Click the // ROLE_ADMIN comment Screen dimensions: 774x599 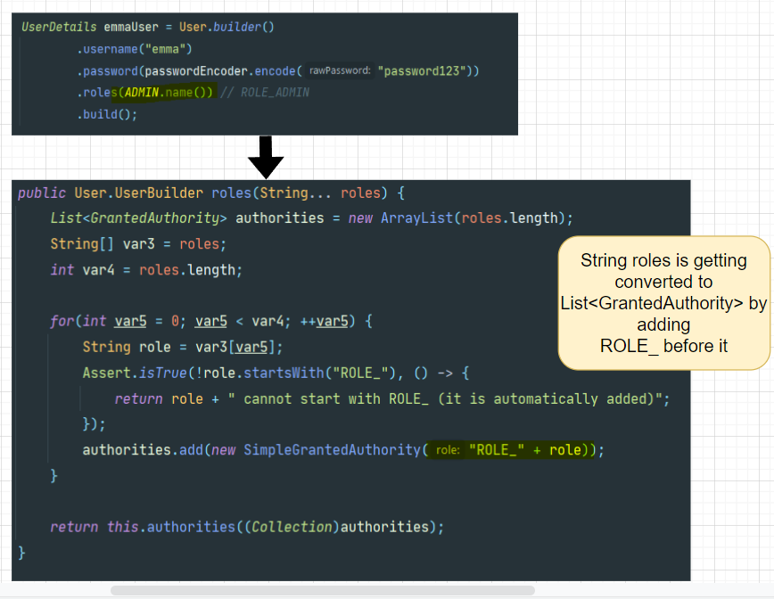pos(264,93)
